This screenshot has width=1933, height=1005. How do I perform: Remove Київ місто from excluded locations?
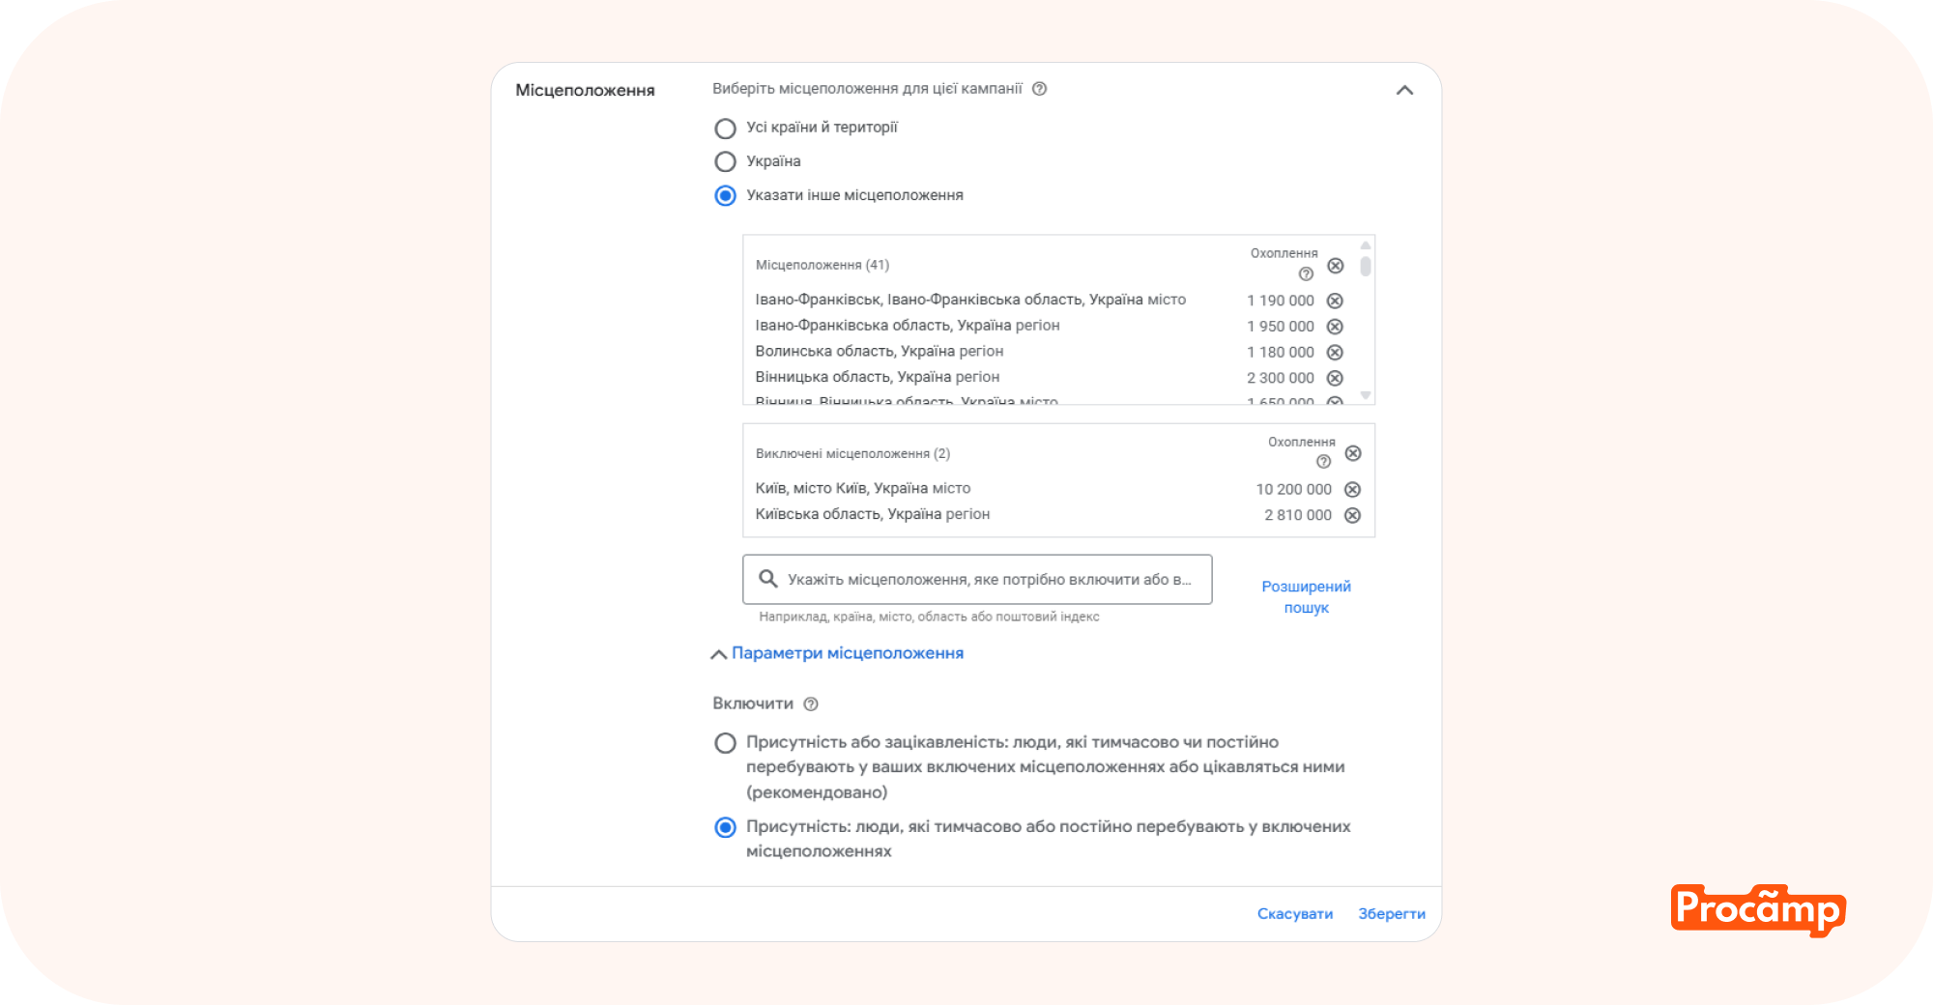pos(1352,489)
